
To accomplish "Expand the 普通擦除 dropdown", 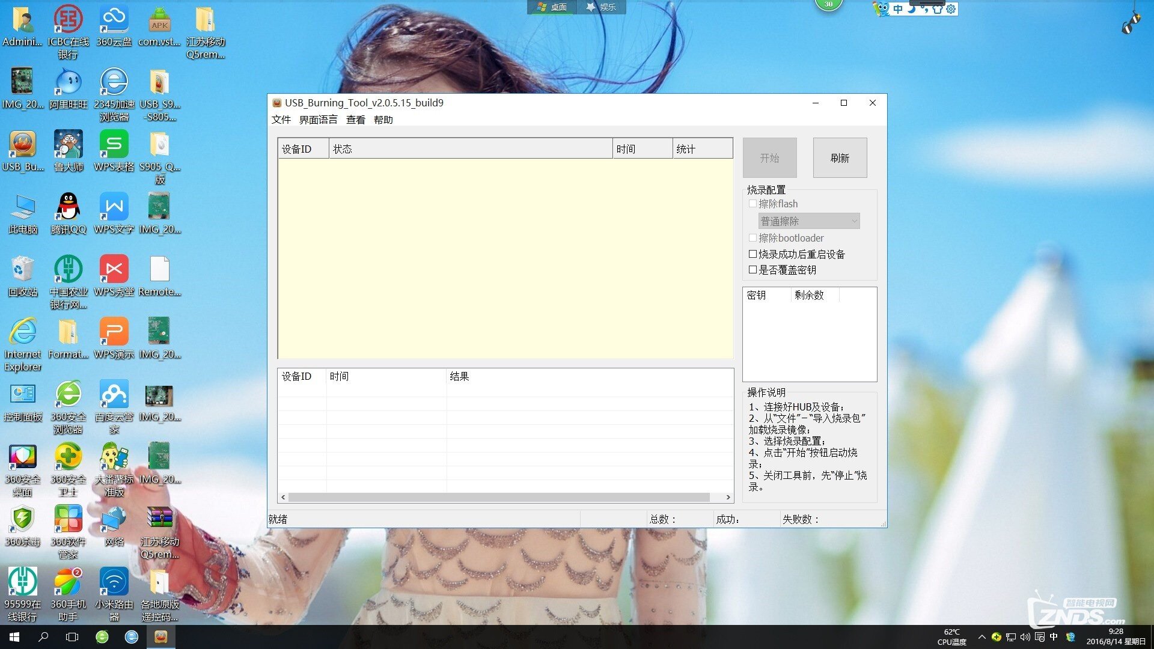I will click(x=809, y=221).
